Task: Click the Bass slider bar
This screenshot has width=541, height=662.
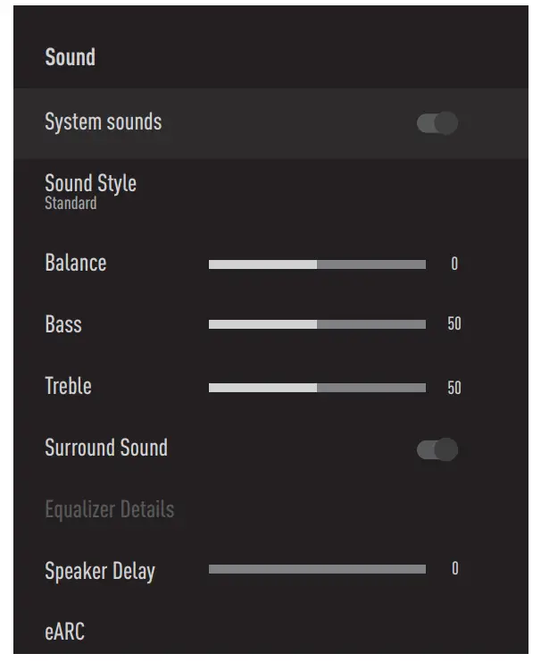Action: (317, 324)
